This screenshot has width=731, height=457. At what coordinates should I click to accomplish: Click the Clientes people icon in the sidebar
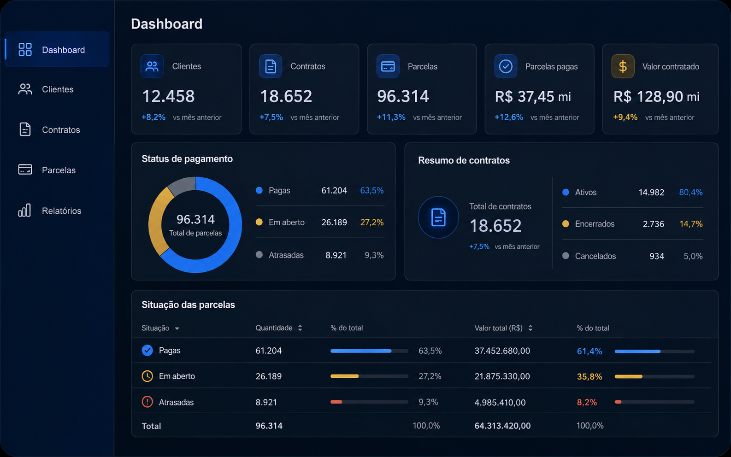click(x=25, y=89)
